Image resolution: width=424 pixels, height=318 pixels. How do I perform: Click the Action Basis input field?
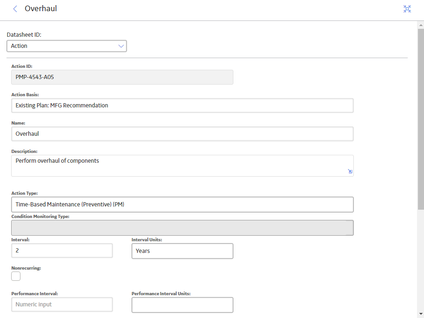[182, 106]
